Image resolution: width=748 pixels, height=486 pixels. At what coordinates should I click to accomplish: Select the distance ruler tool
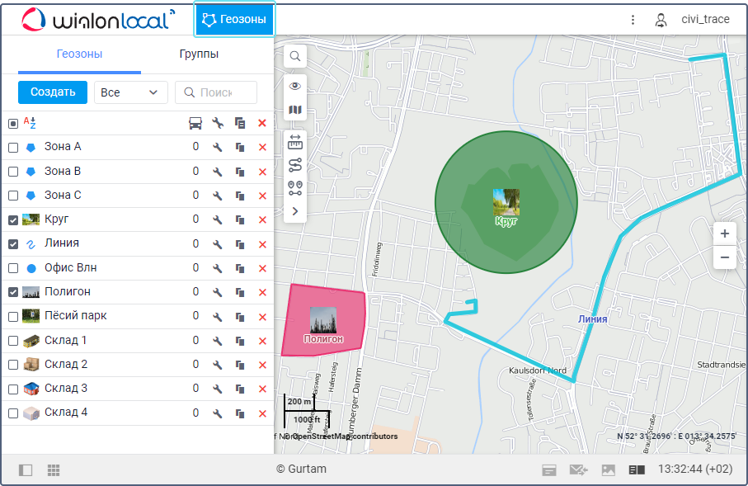(294, 143)
